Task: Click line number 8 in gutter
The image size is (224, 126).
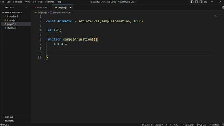Action: point(41,48)
